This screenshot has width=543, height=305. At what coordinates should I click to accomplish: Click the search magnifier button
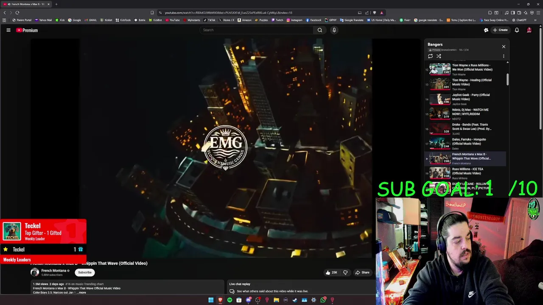tap(320, 30)
